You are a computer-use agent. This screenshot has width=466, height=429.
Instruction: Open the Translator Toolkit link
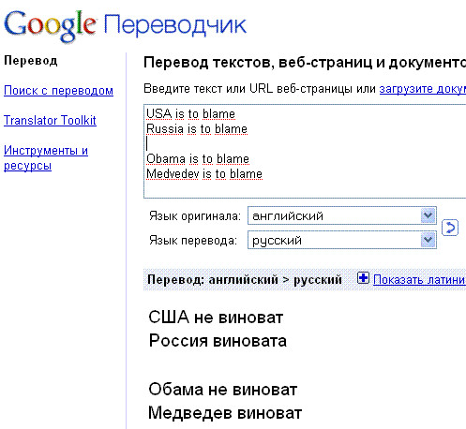(x=50, y=120)
